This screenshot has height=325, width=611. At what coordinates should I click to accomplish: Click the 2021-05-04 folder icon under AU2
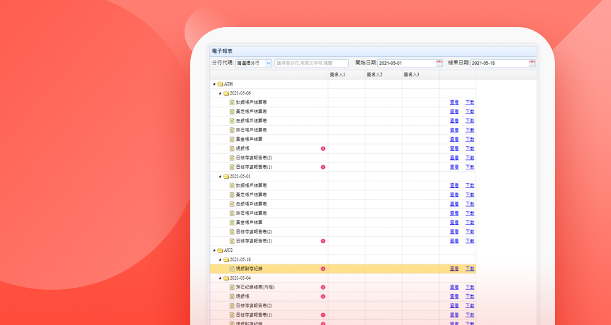226,278
